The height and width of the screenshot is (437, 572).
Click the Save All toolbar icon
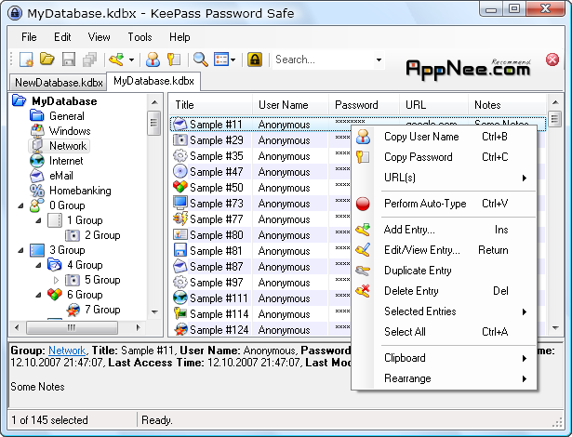[x=89, y=60]
